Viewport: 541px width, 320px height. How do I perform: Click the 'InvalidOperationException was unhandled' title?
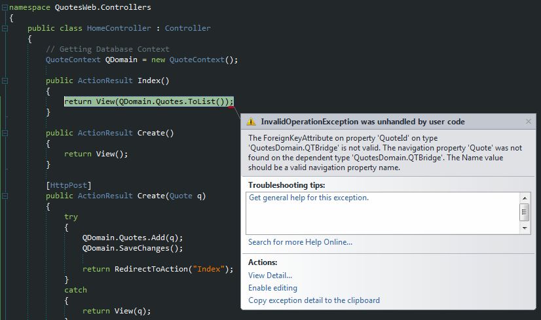(x=363, y=122)
